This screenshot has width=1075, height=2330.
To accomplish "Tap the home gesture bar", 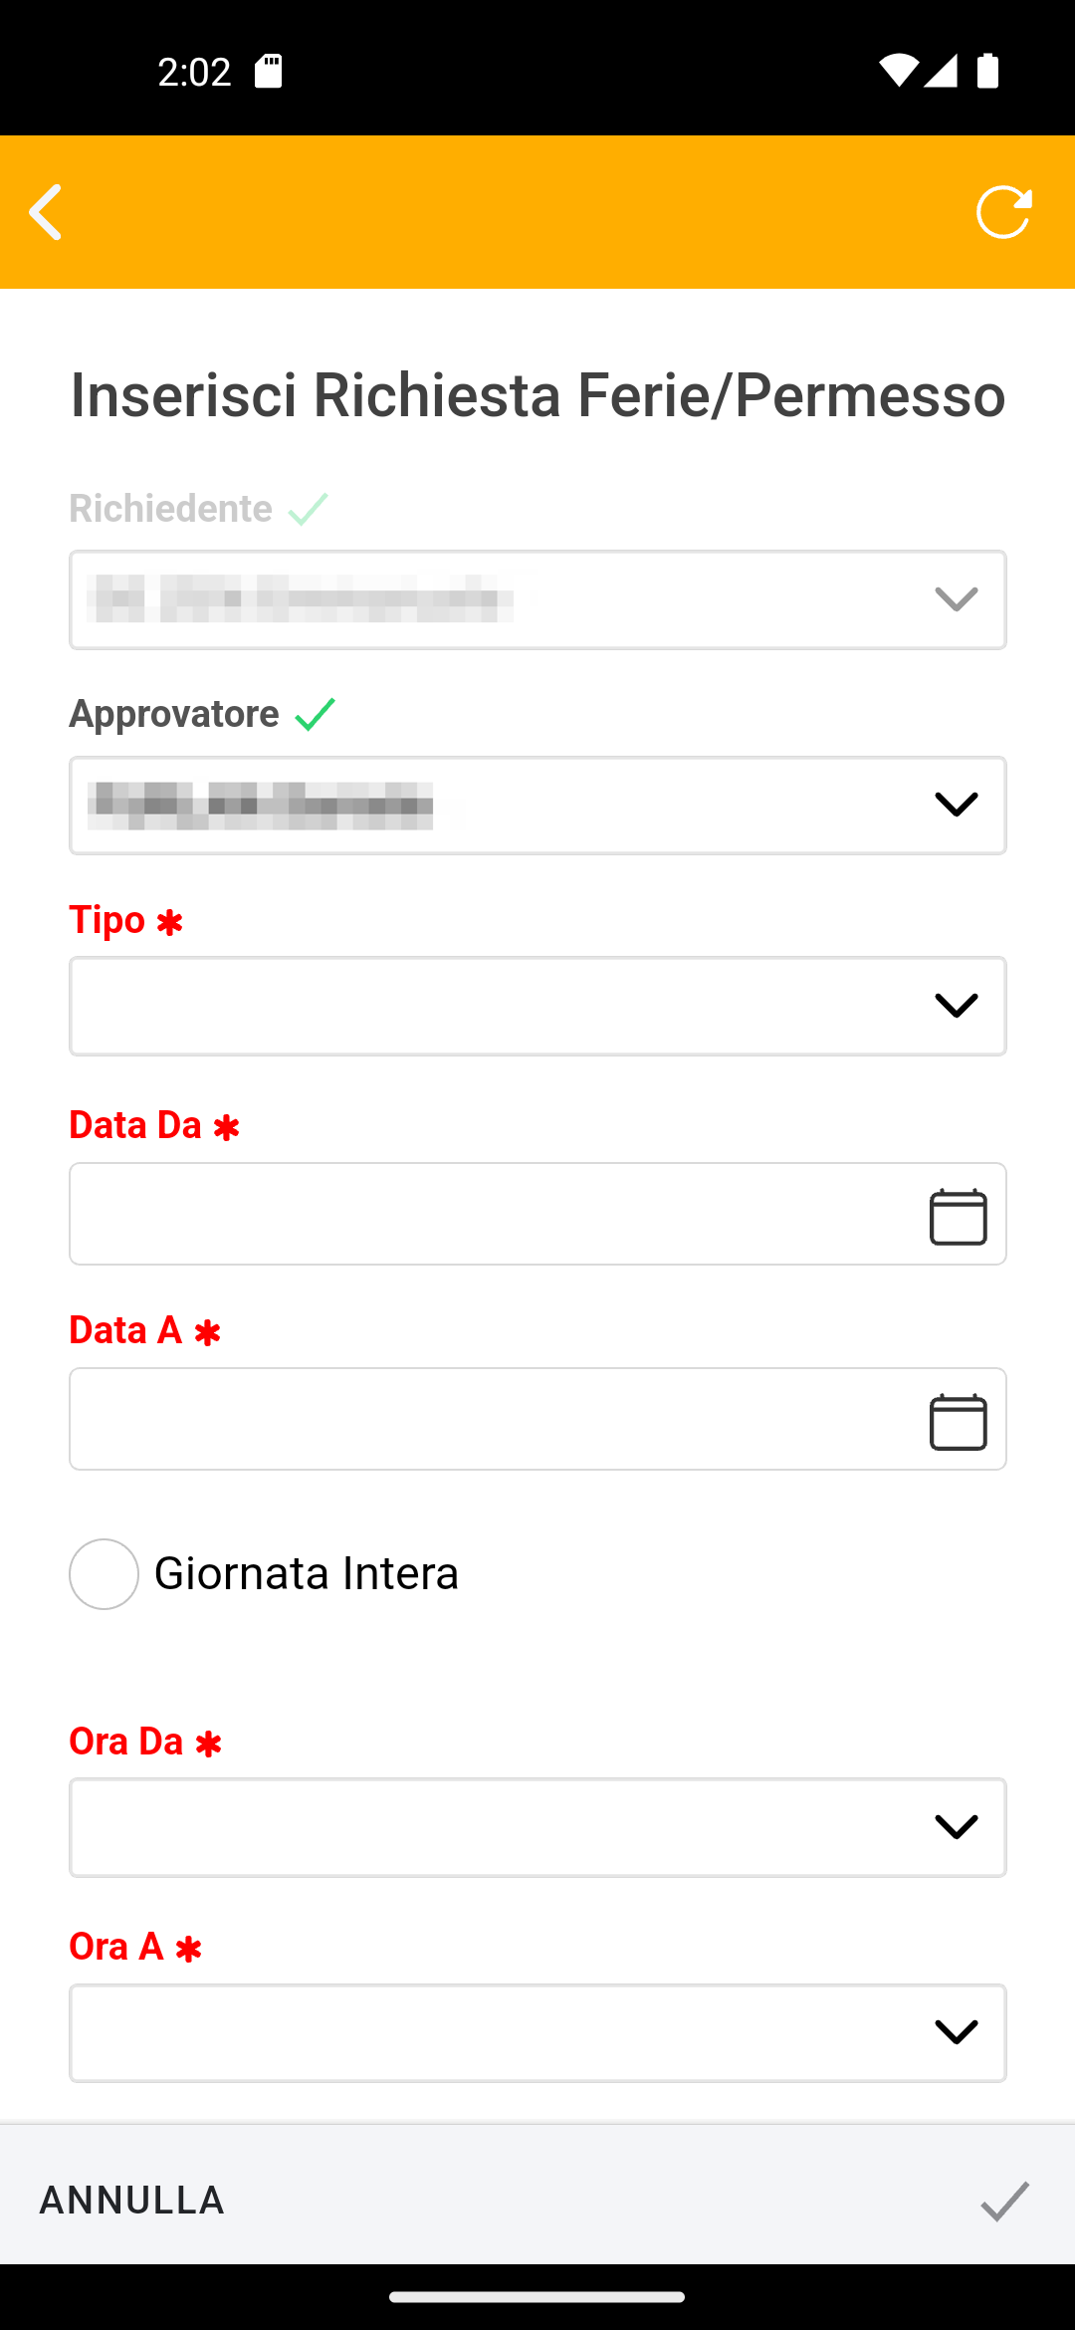I will (x=537, y=2297).
